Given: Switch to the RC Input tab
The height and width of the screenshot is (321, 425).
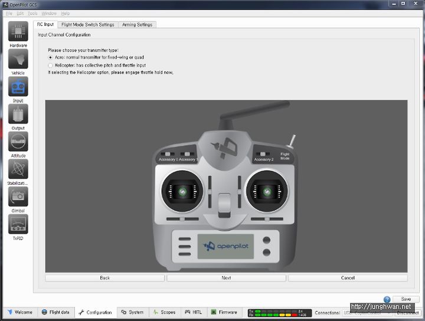Looking at the screenshot, I should [x=45, y=24].
